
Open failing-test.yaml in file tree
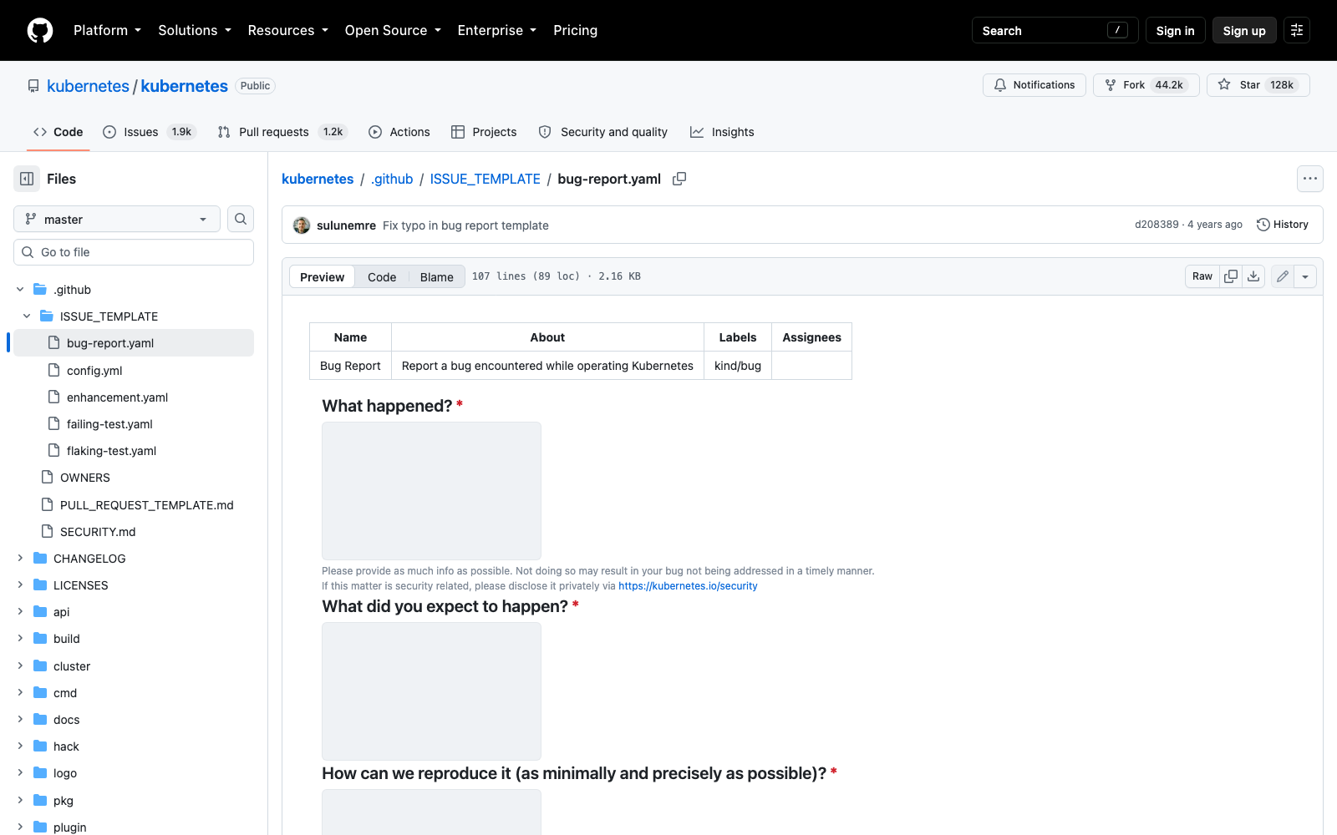[134, 423]
